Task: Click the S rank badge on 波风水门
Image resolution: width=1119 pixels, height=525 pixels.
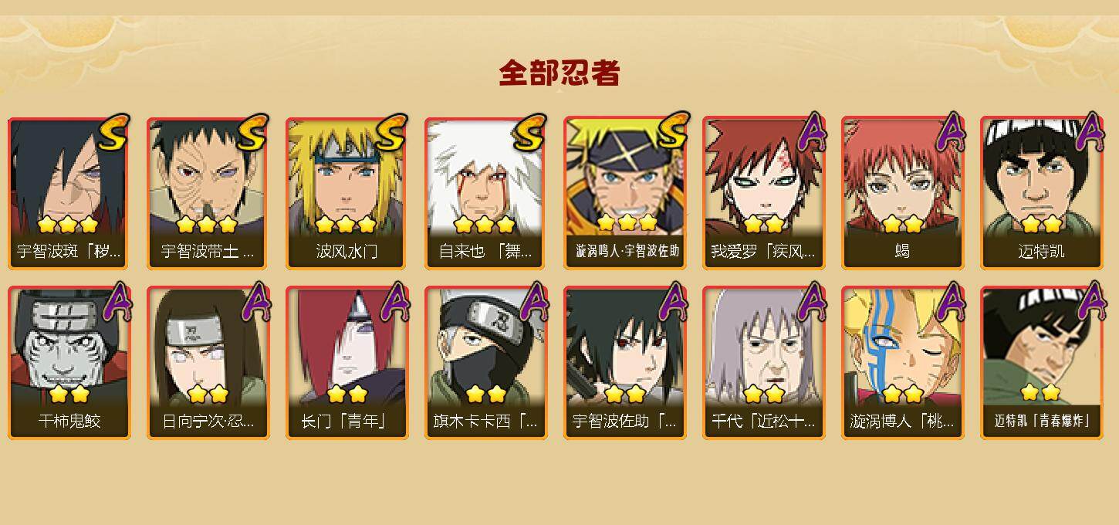Action: click(392, 133)
